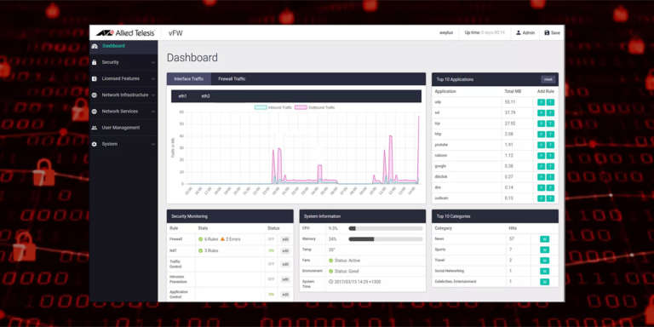Image resolution: width=654 pixels, height=327 pixels.
Task: Click the Up time display in header
Action: [x=485, y=32]
